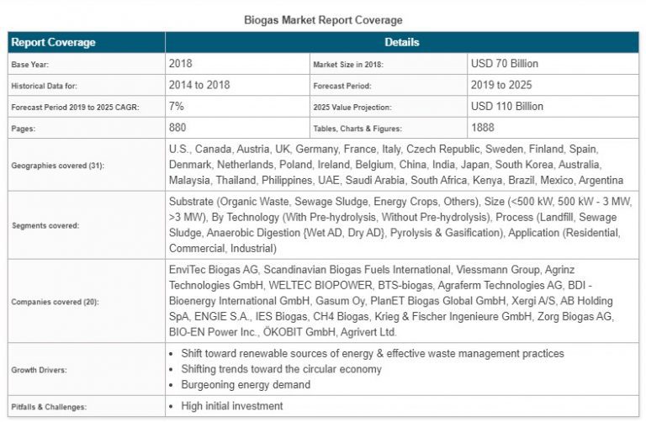Screen dimensions: 646x422
Task: Click the High initial investment bullet
Action: click(x=231, y=406)
